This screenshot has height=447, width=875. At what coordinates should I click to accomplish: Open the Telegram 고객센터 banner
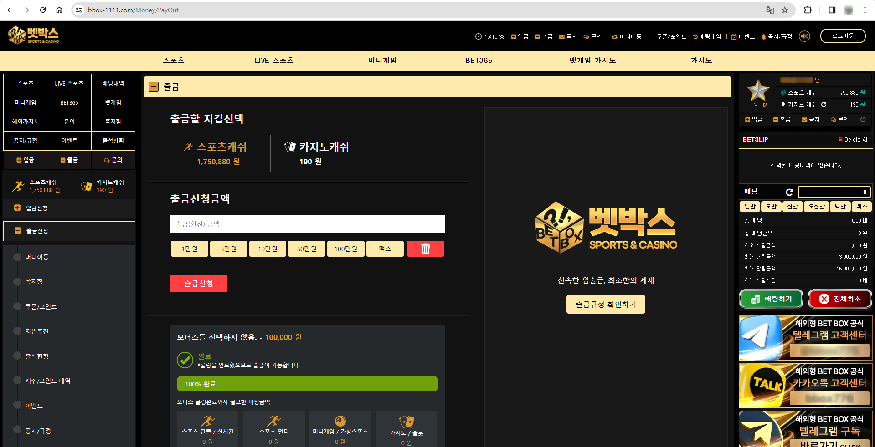click(x=805, y=338)
